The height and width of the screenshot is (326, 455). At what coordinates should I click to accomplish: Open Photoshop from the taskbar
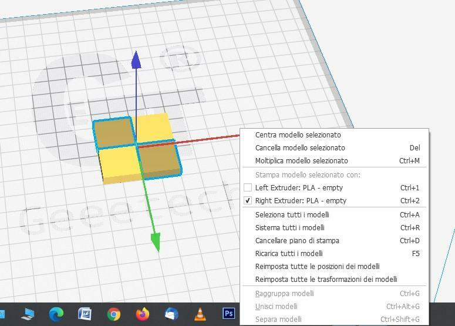coord(229,314)
